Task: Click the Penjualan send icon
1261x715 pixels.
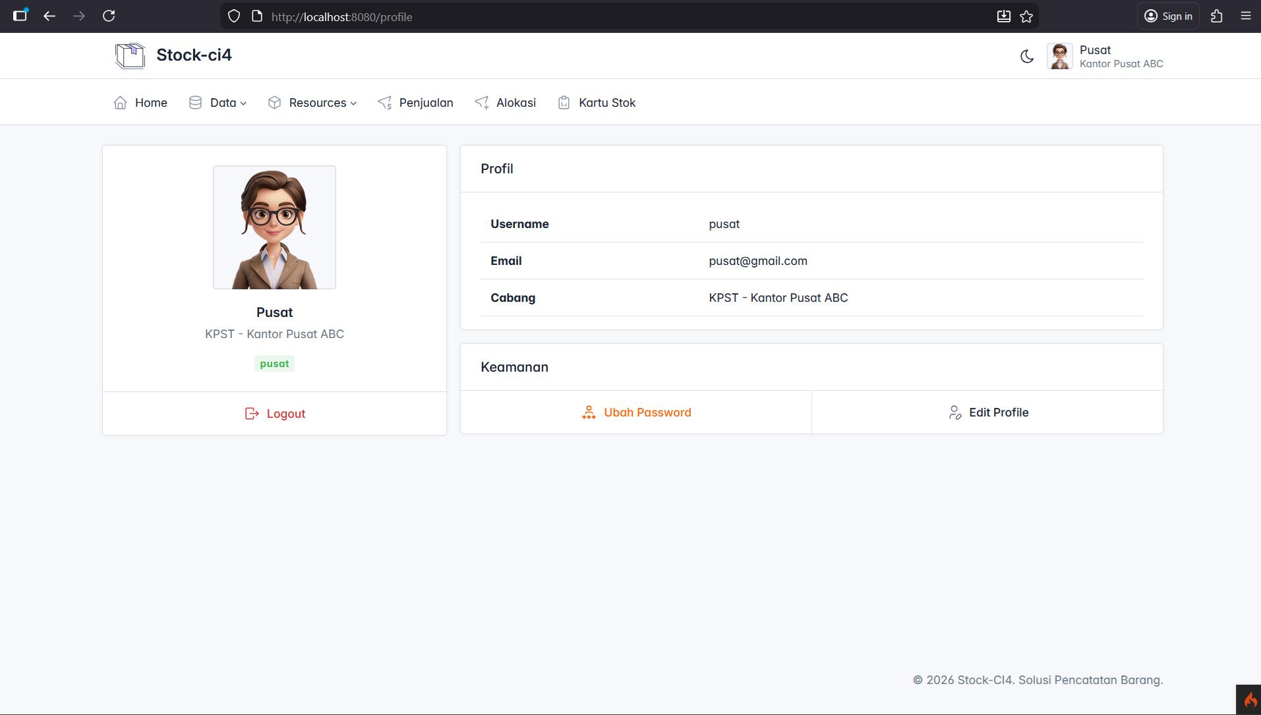Action: (x=385, y=103)
